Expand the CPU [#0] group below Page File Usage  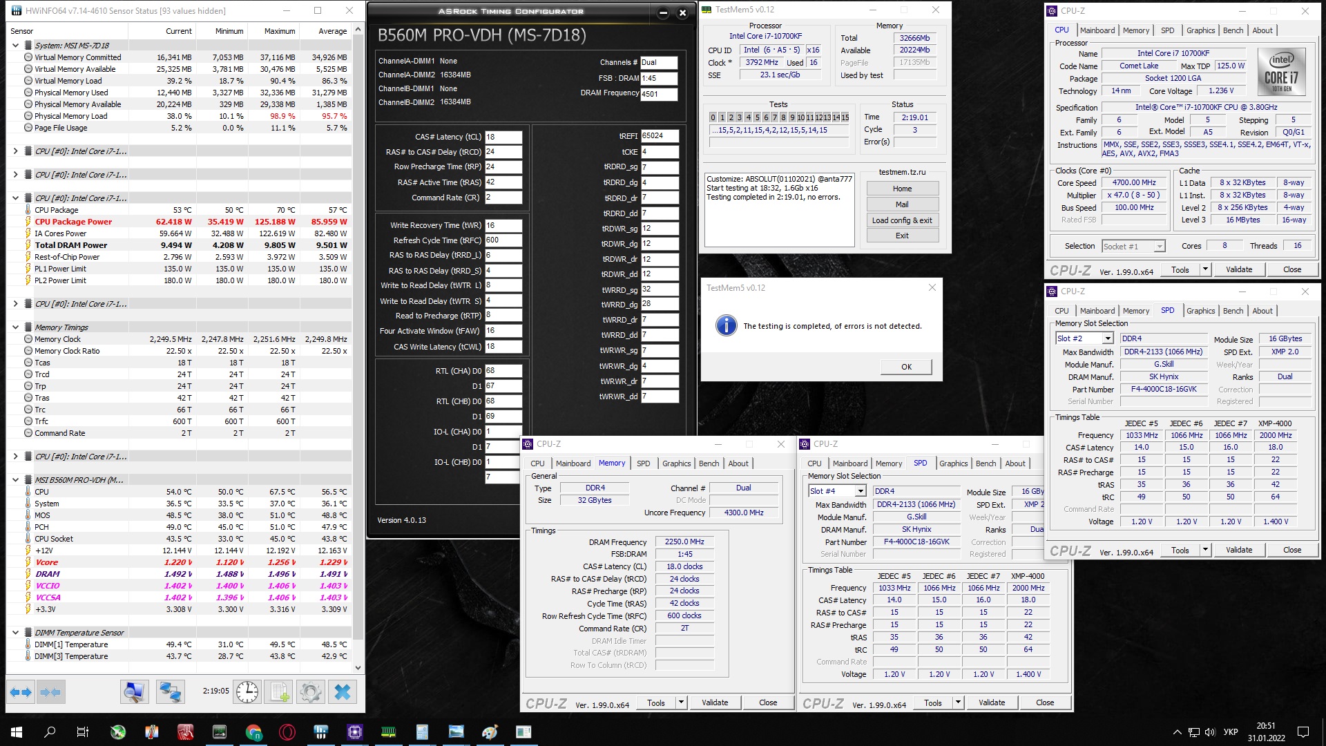pyautogui.click(x=15, y=151)
